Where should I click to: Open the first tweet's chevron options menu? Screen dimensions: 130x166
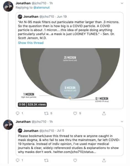point(122,3)
